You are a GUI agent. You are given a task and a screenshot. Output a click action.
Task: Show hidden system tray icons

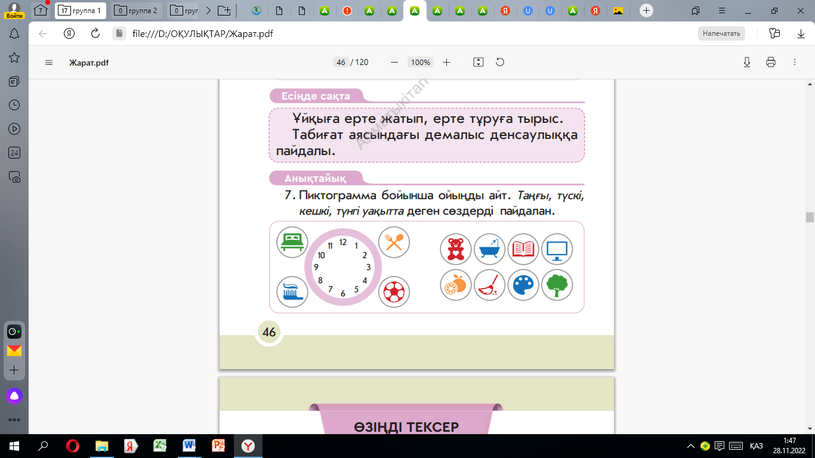691,446
